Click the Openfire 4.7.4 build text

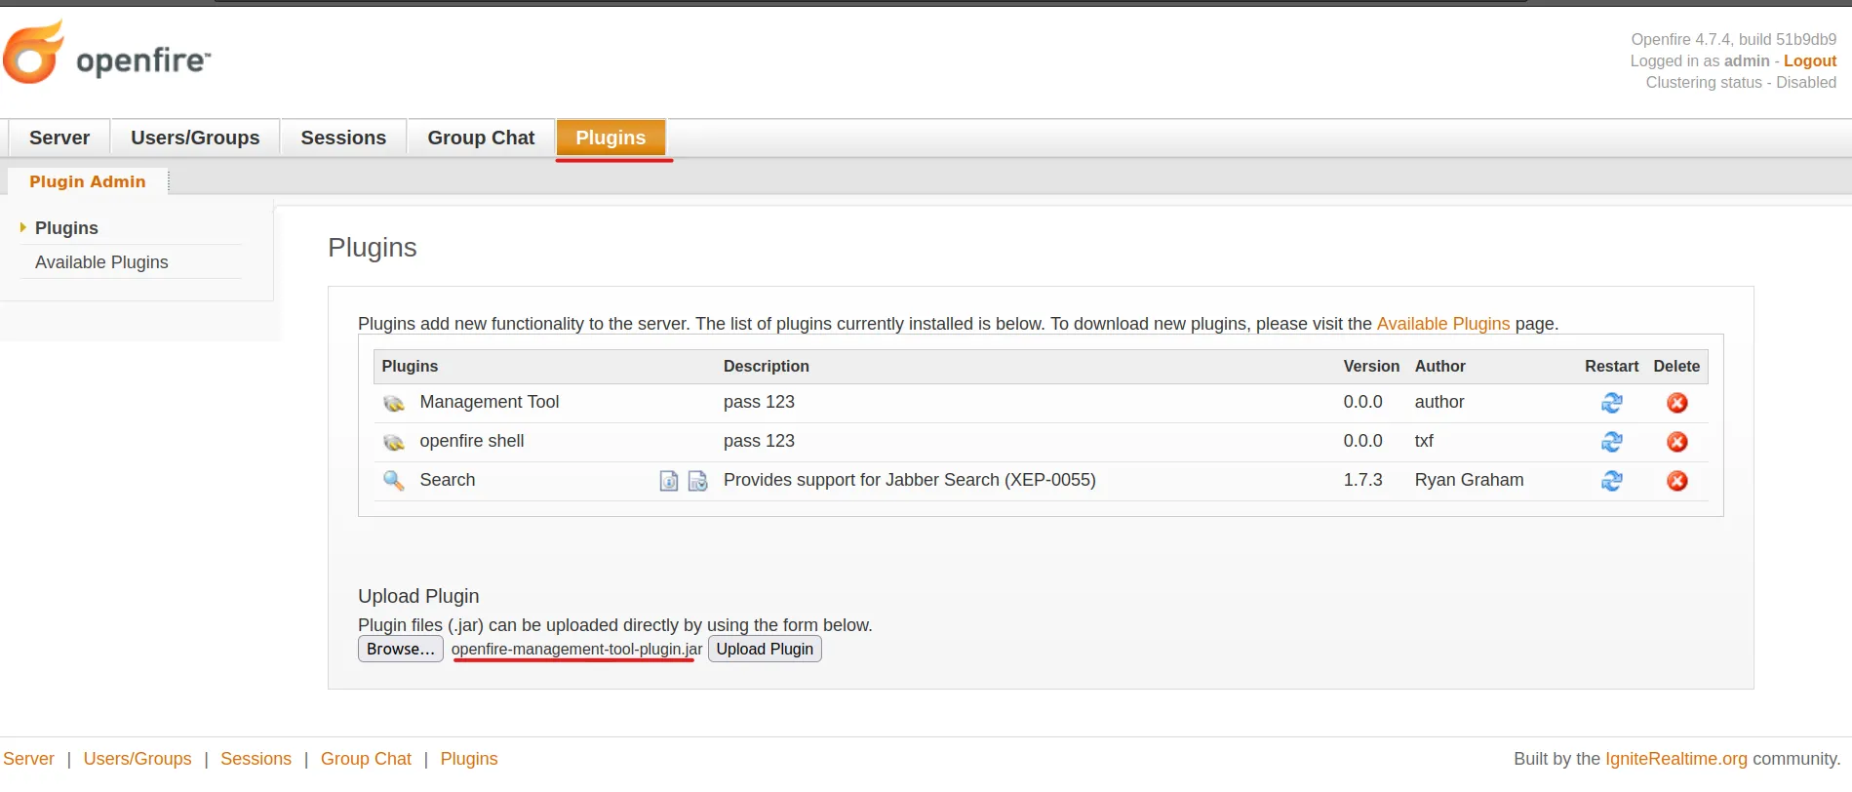(1734, 39)
